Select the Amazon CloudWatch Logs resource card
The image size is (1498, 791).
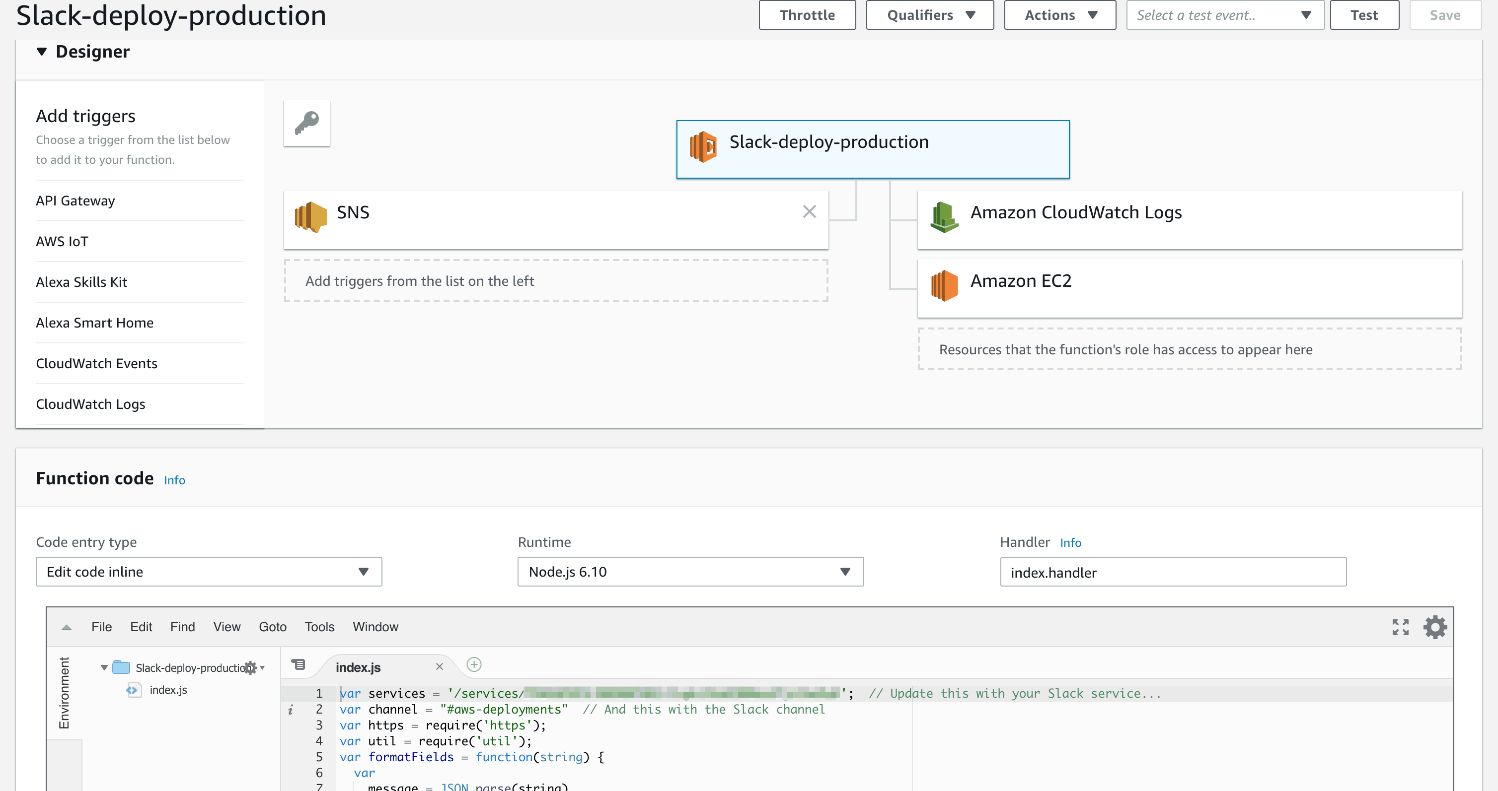pos(1189,220)
